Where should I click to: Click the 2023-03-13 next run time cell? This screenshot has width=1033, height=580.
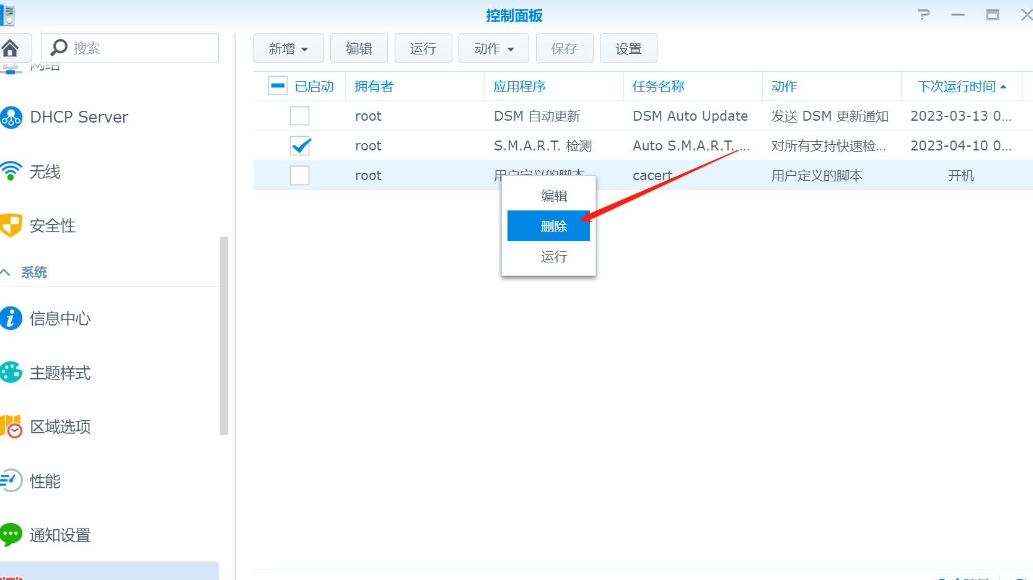[960, 116]
